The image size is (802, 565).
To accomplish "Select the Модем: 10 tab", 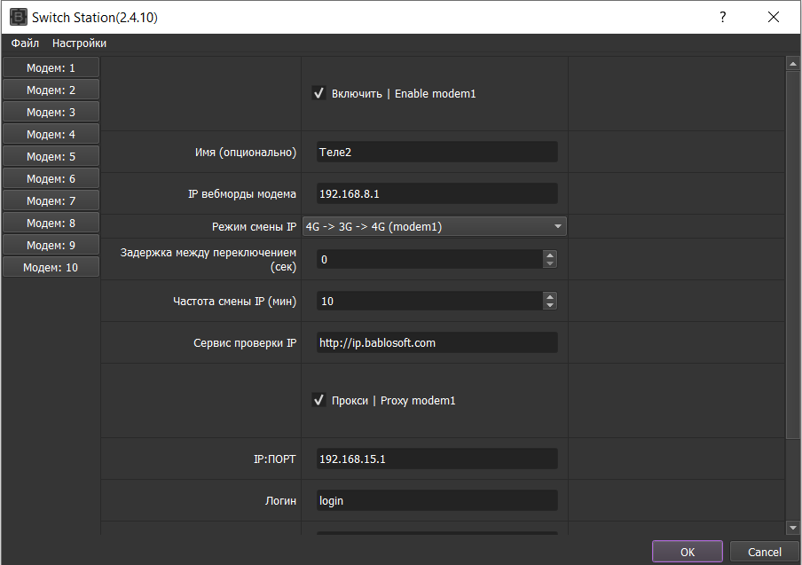I will click(51, 267).
